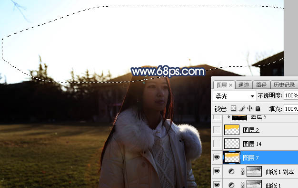This screenshot has width=298, height=188.
Task: Hide the 曲线 1 副本 layer
Action: (217, 171)
